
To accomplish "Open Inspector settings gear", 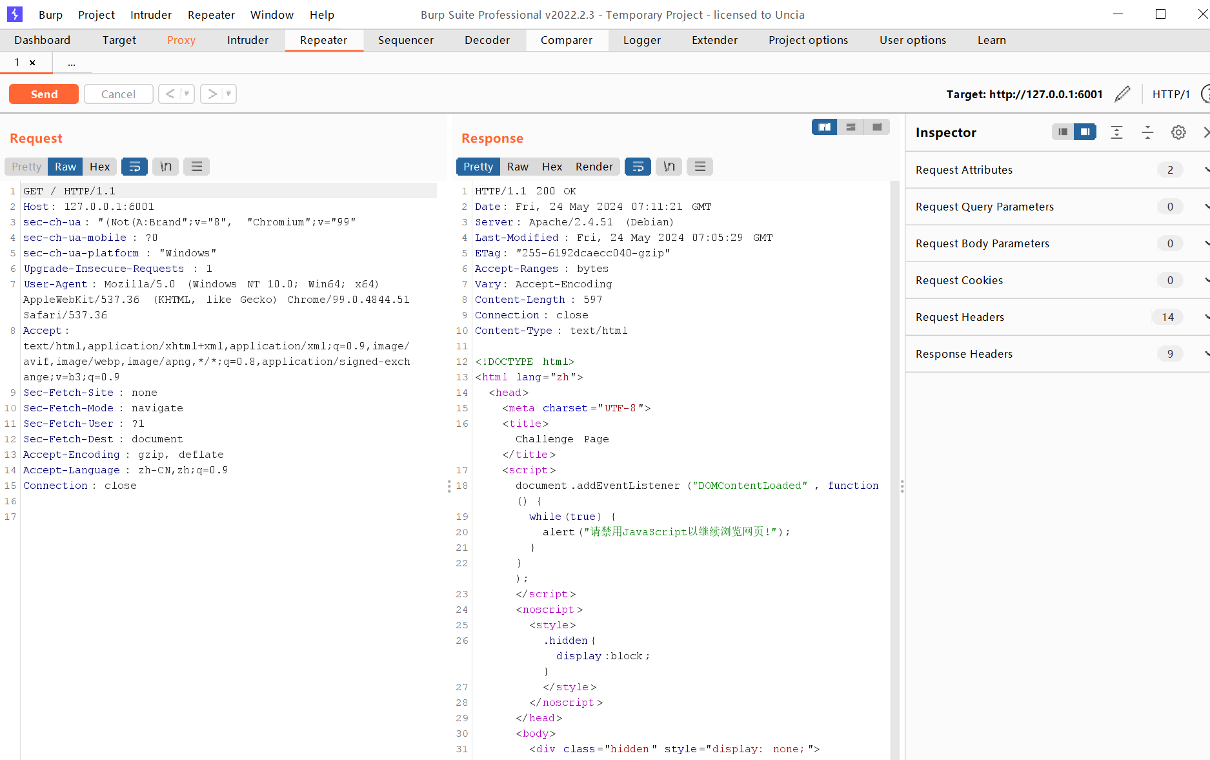I will [x=1178, y=132].
